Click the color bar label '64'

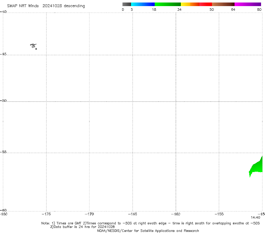(x=233, y=10)
